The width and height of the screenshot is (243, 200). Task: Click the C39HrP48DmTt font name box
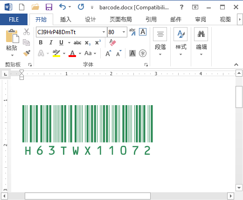[69, 32]
